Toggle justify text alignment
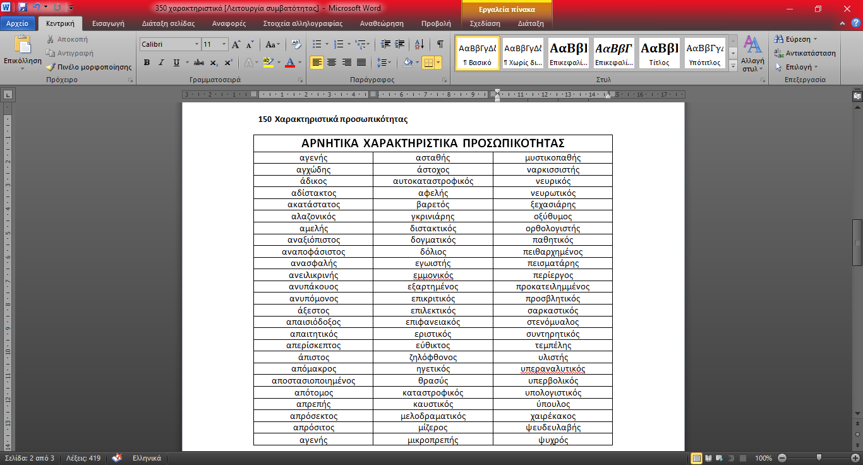Screen dimensions: 863x465 coord(361,63)
